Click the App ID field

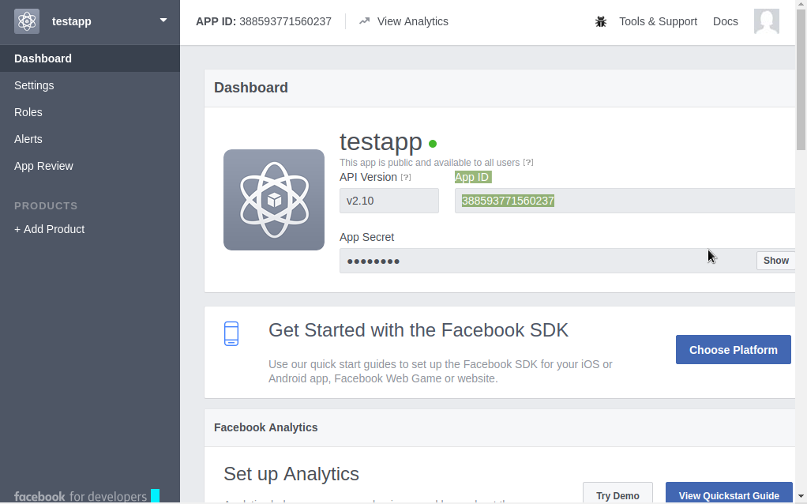[x=624, y=201]
